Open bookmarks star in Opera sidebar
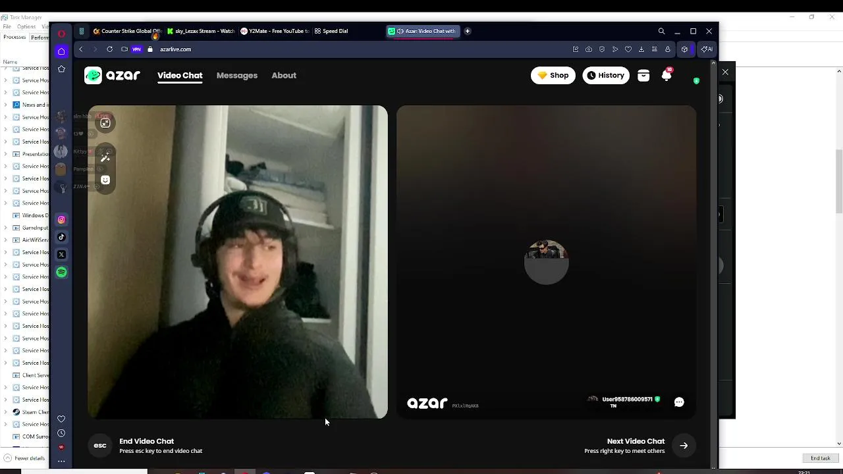The width and height of the screenshot is (843, 474). click(x=61, y=68)
